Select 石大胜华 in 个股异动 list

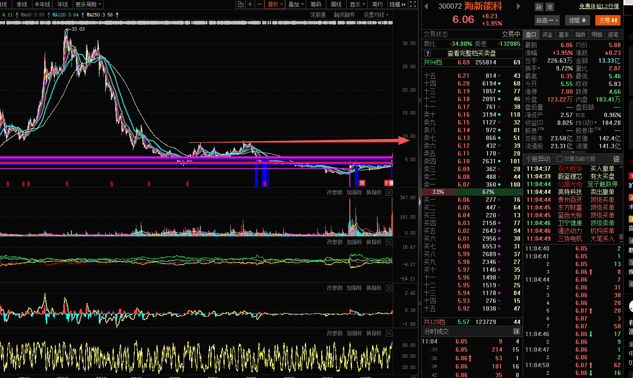pos(570,169)
